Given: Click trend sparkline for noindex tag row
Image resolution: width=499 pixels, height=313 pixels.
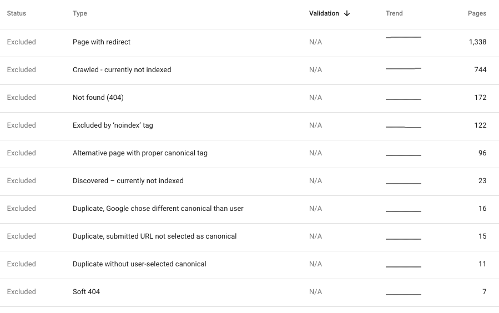Looking at the screenshot, I should (x=404, y=127).
